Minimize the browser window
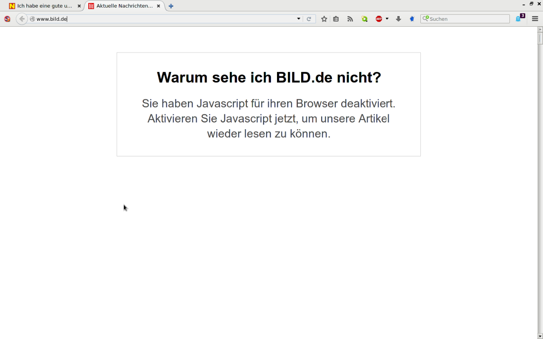The height and width of the screenshot is (339, 543). click(524, 4)
